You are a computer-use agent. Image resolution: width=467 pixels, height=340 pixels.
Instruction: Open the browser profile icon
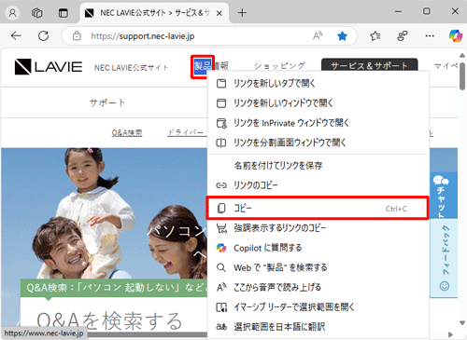pos(12,13)
